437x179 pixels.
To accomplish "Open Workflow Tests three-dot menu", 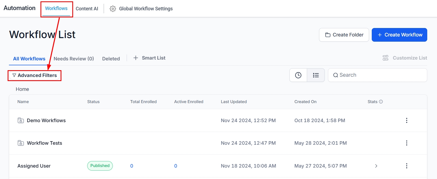I will coord(407,143).
